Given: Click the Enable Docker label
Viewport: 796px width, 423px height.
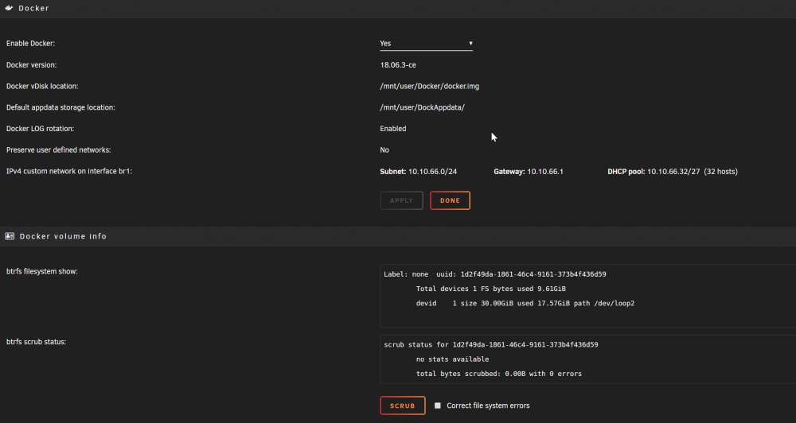Looking at the screenshot, I should click(30, 44).
